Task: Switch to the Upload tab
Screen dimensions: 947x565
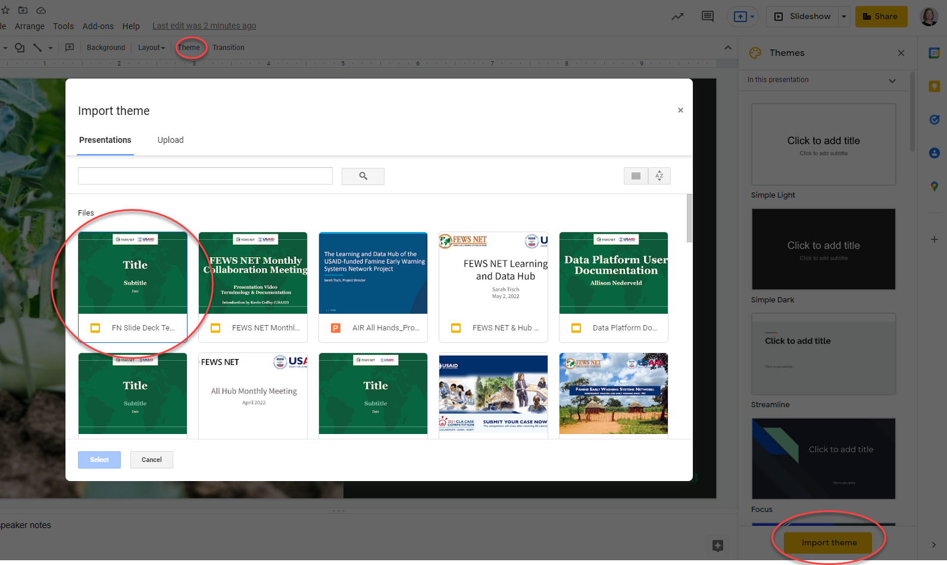Action: click(x=170, y=140)
